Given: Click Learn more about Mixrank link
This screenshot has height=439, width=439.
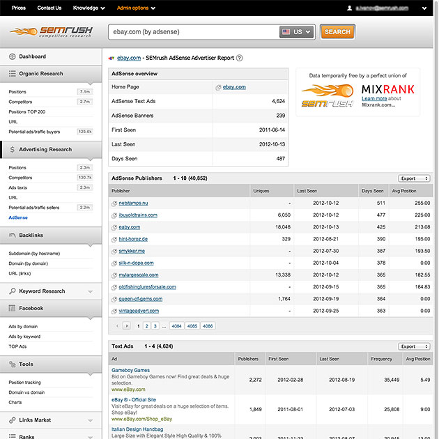Looking at the screenshot, I should click(374, 98).
